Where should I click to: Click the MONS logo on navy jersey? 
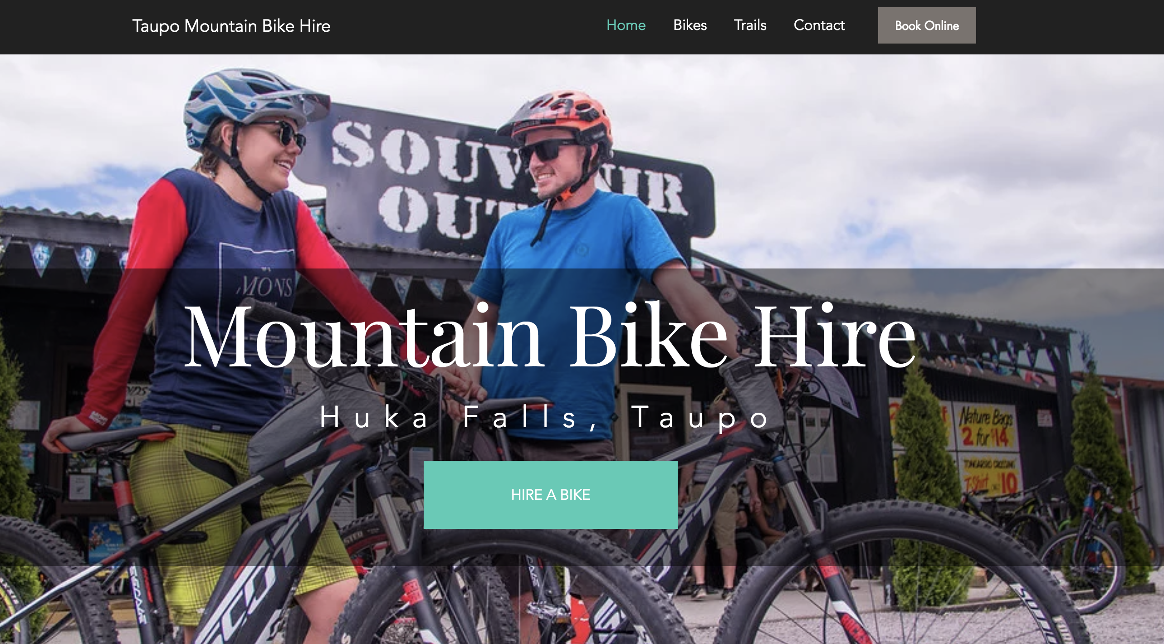[265, 287]
